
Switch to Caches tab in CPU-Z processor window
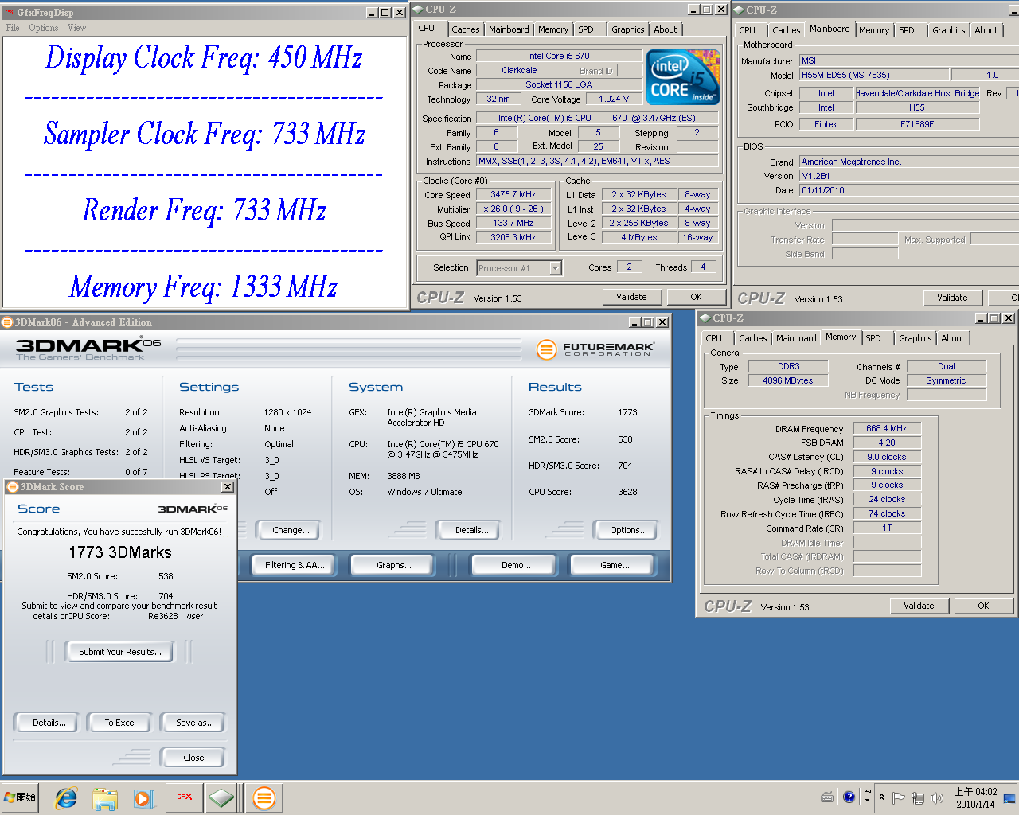pos(466,29)
